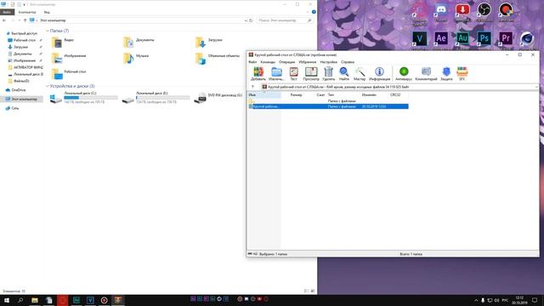Click the Explorer refresh button
This screenshot has height=306, width=544.
[251, 20]
